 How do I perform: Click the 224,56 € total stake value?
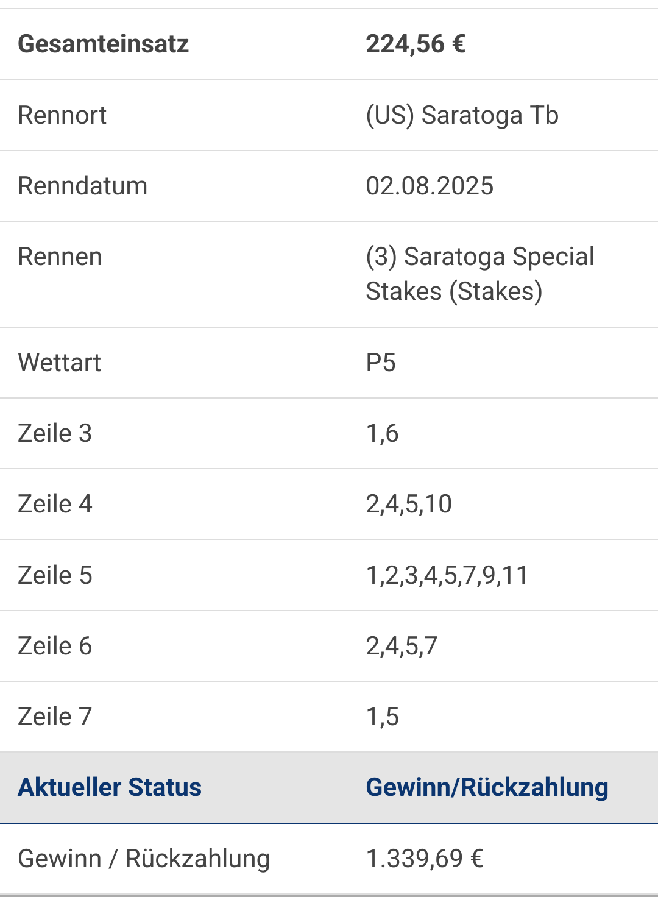(x=416, y=44)
